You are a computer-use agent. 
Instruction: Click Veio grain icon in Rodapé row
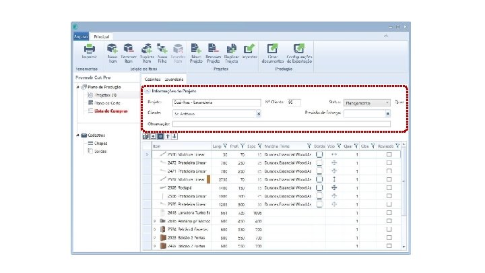pyautogui.click(x=334, y=187)
